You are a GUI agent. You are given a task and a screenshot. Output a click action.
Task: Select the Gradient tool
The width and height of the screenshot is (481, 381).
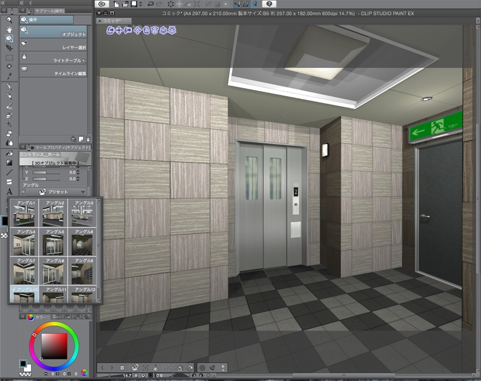(x=10, y=163)
